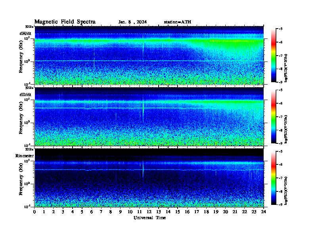Click the "dD/dt" panel label
This screenshot has width=314, height=243.
tap(25, 94)
